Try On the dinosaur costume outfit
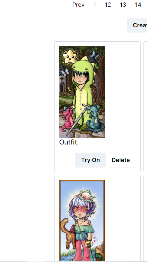Image resolution: width=147 pixels, height=262 pixels. tap(90, 160)
